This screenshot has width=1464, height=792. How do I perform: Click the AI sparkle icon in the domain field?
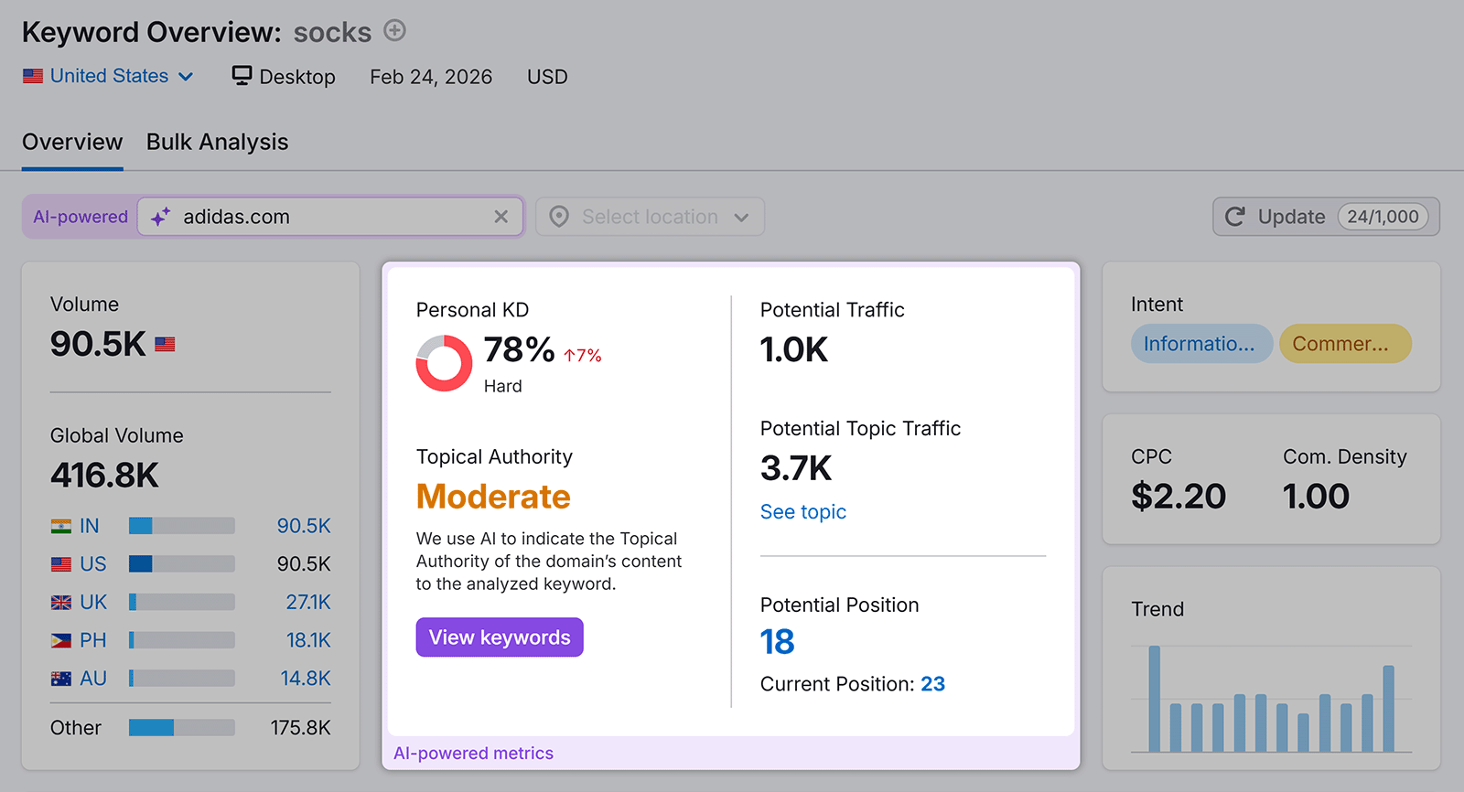click(x=161, y=217)
